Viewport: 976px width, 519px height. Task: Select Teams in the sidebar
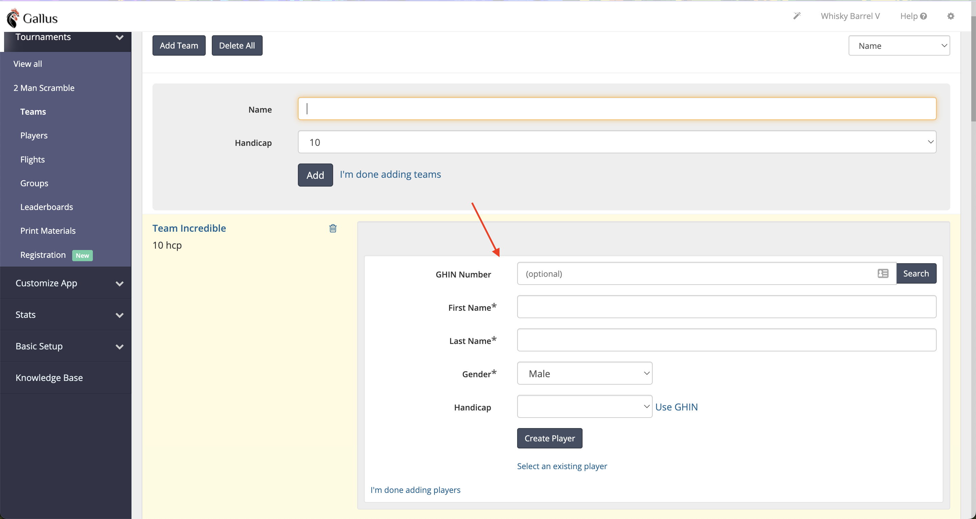[x=33, y=112]
